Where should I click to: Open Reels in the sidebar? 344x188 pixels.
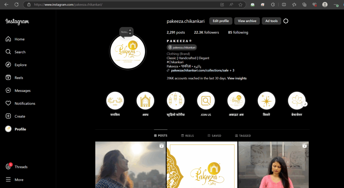coord(14,78)
